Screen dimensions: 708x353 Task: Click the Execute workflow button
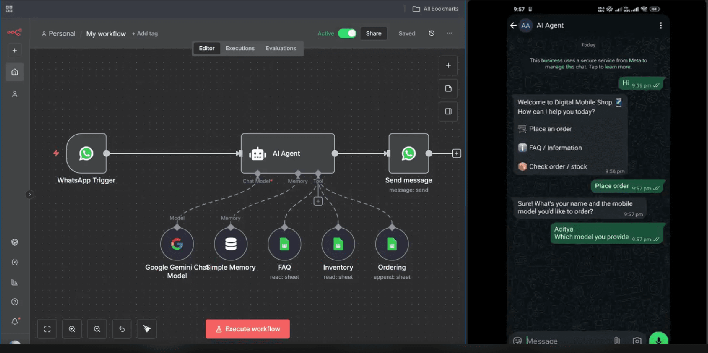pyautogui.click(x=248, y=329)
